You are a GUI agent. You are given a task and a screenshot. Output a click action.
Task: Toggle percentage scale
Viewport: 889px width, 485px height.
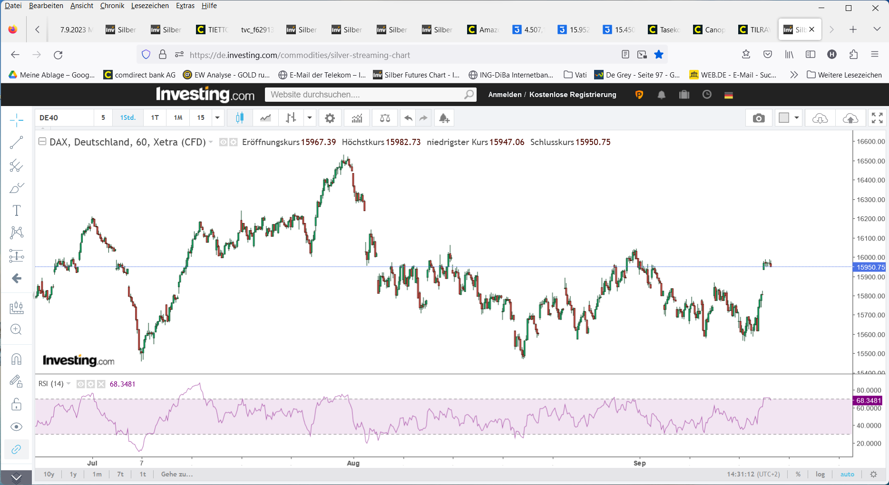click(798, 474)
